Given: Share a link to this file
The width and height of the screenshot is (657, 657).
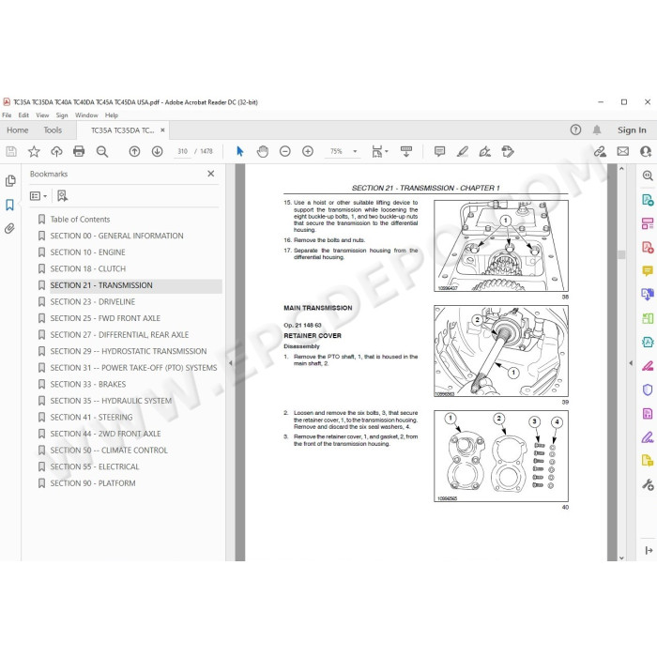Looking at the screenshot, I should tap(600, 151).
